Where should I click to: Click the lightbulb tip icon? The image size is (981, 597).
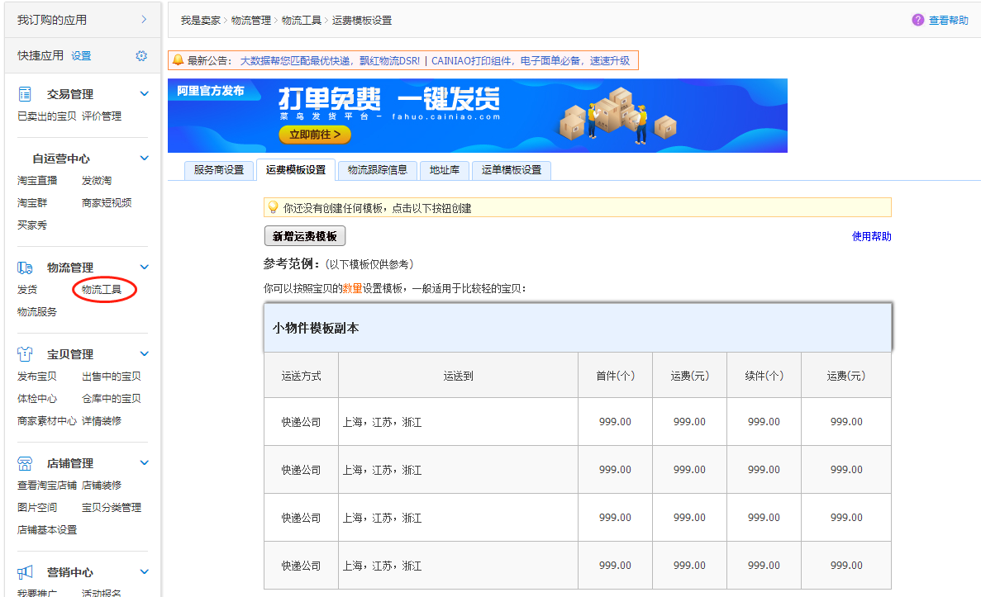coord(273,207)
